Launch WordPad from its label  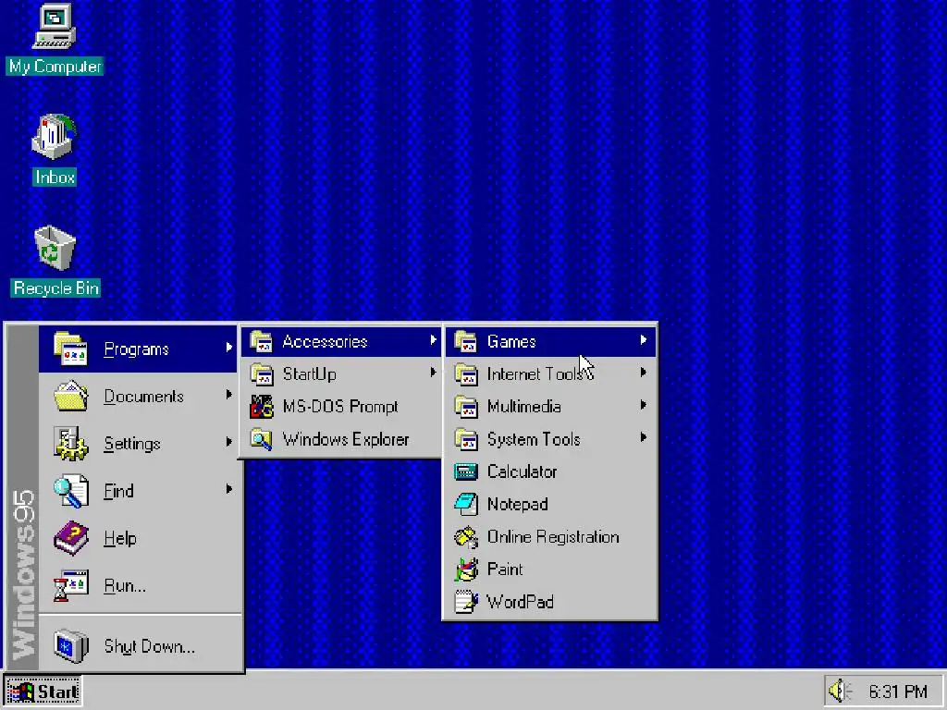point(520,602)
